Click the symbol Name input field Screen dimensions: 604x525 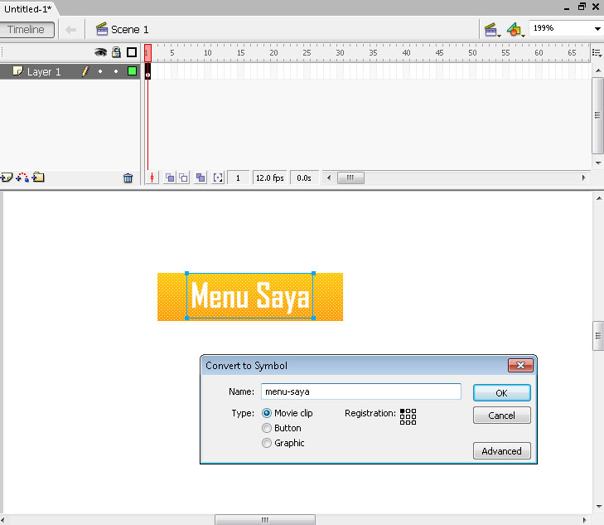click(x=361, y=391)
